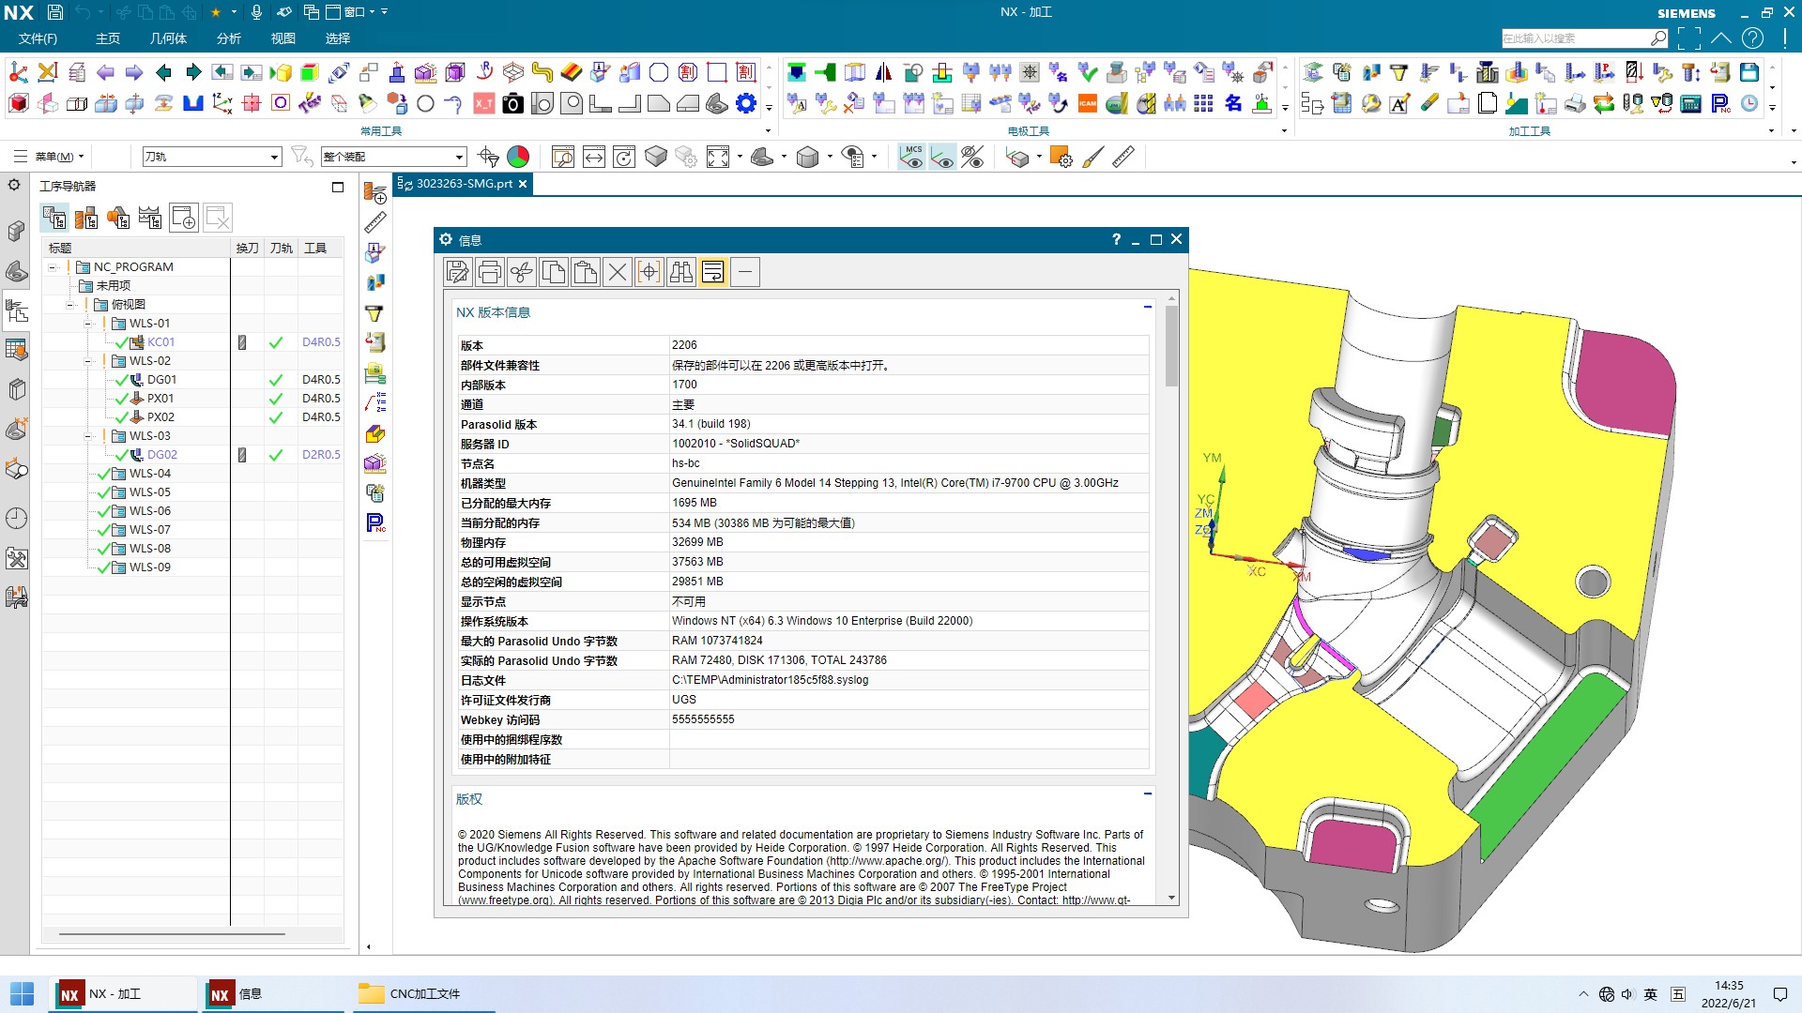The width and height of the screenshot is (1802, 1013).
Task: Toggle the green checkmark in DG02's 刀轨 column
Action: pos(276,455)
